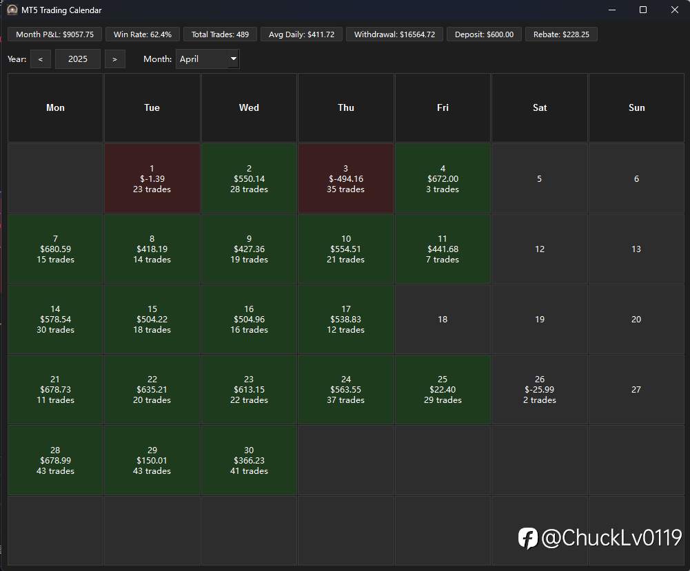The height and width of the screenshot is (571, 690).
Task: Select April 3 cell with $-494.16 loss
Action: (346, 178)
